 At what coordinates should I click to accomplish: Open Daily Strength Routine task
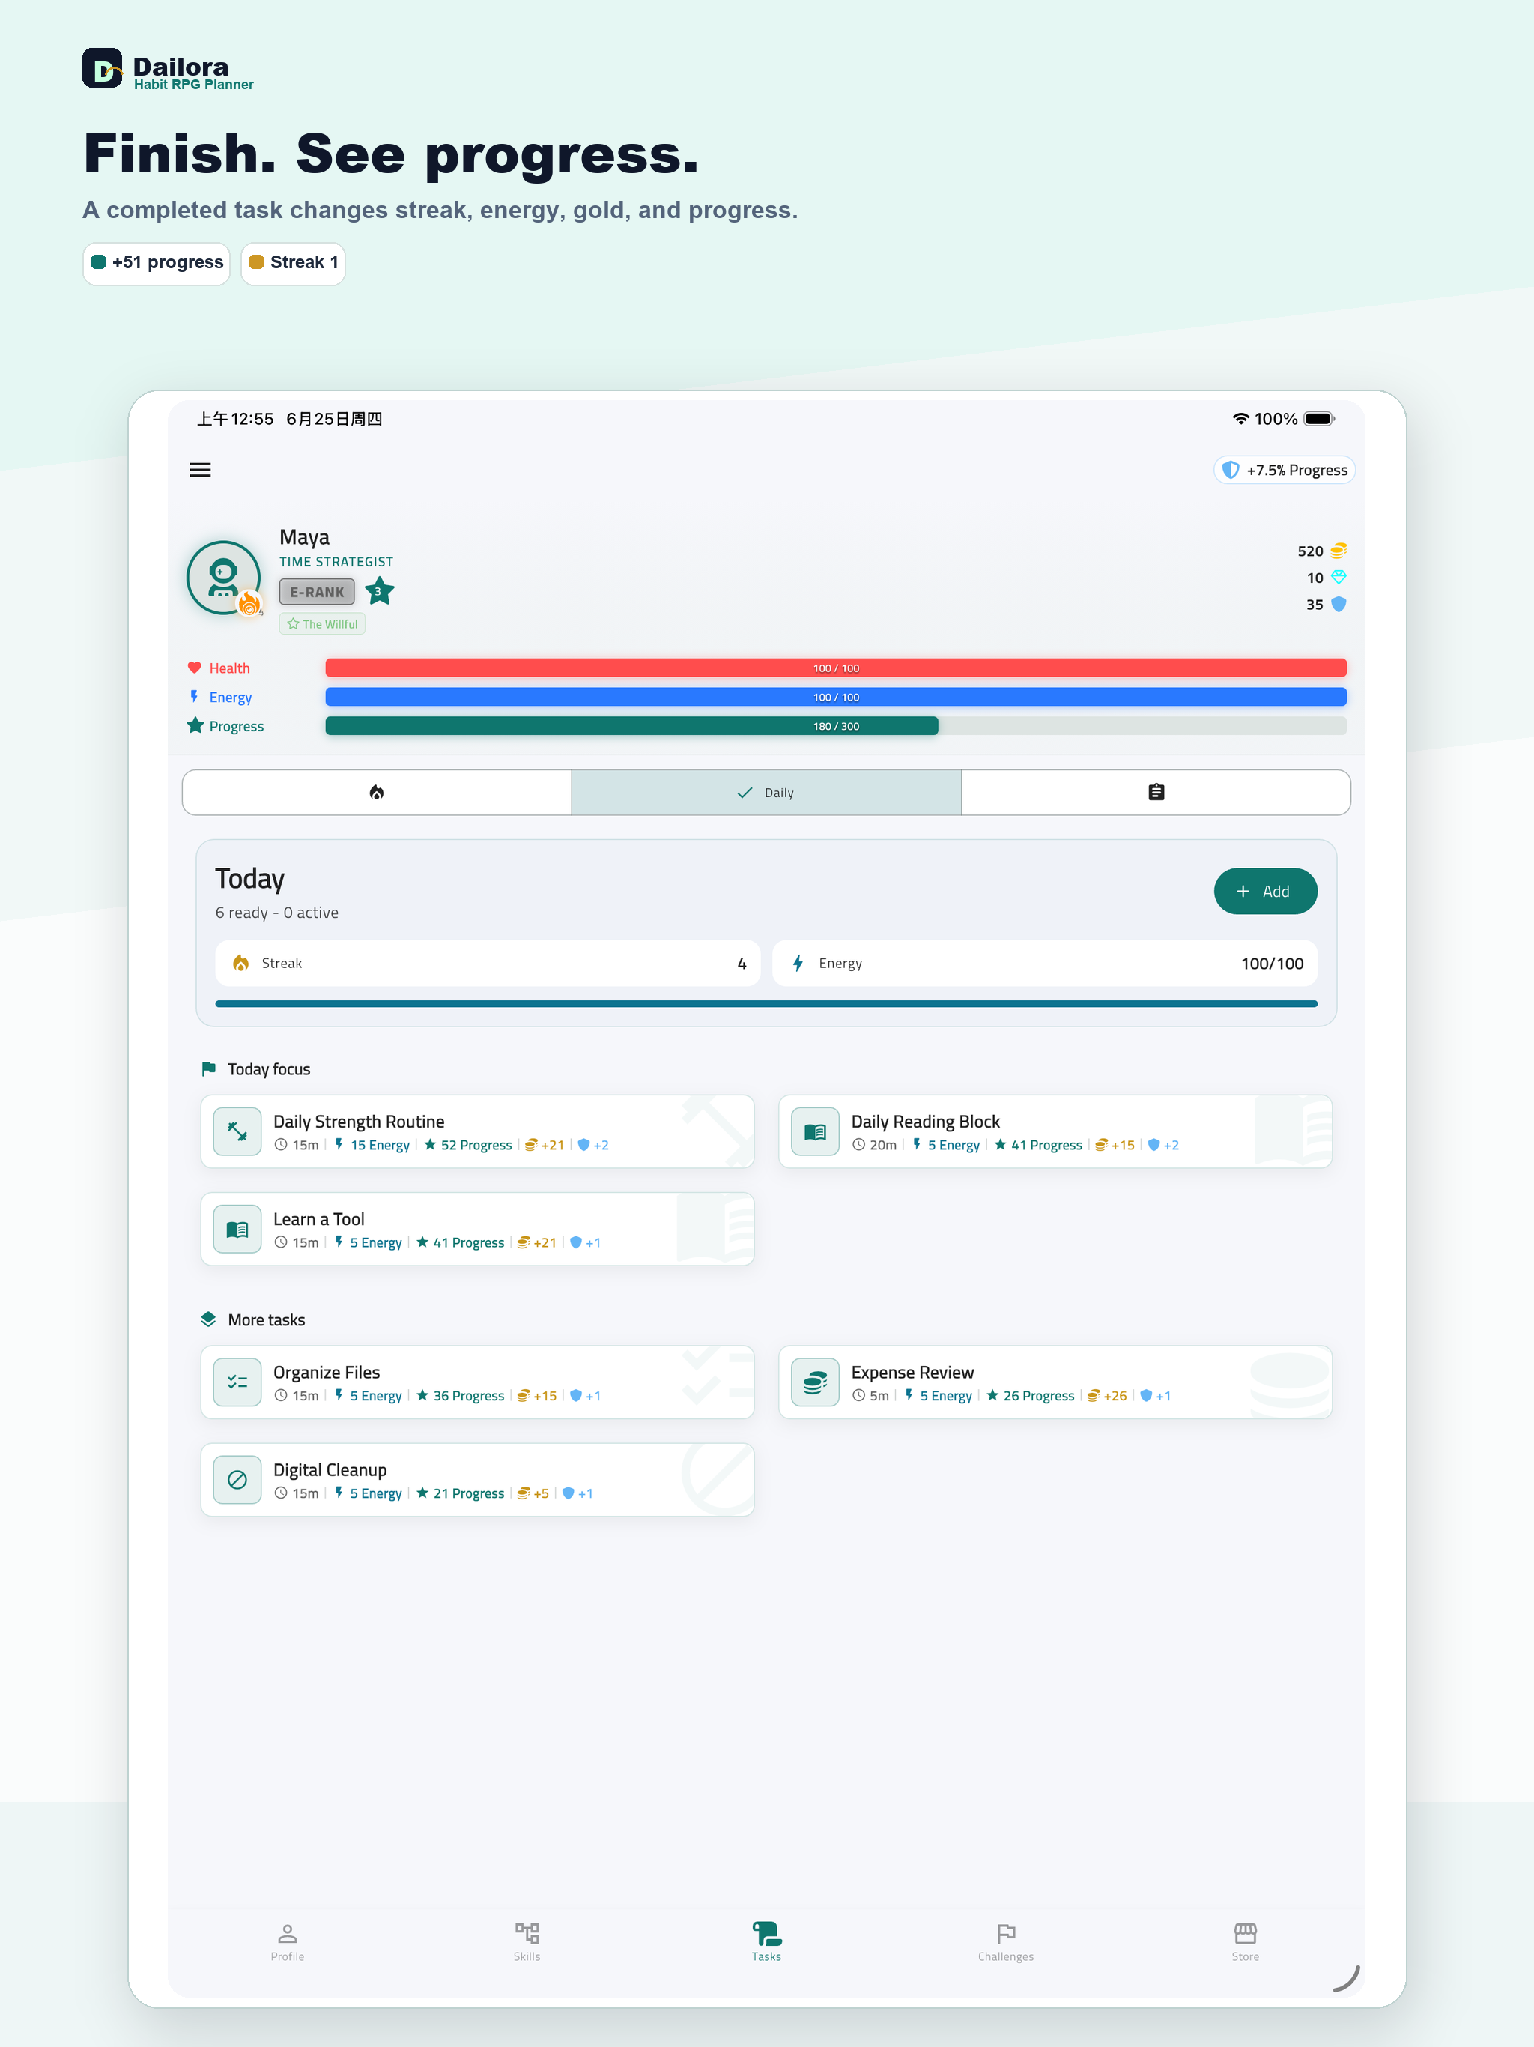point(477,1132)
